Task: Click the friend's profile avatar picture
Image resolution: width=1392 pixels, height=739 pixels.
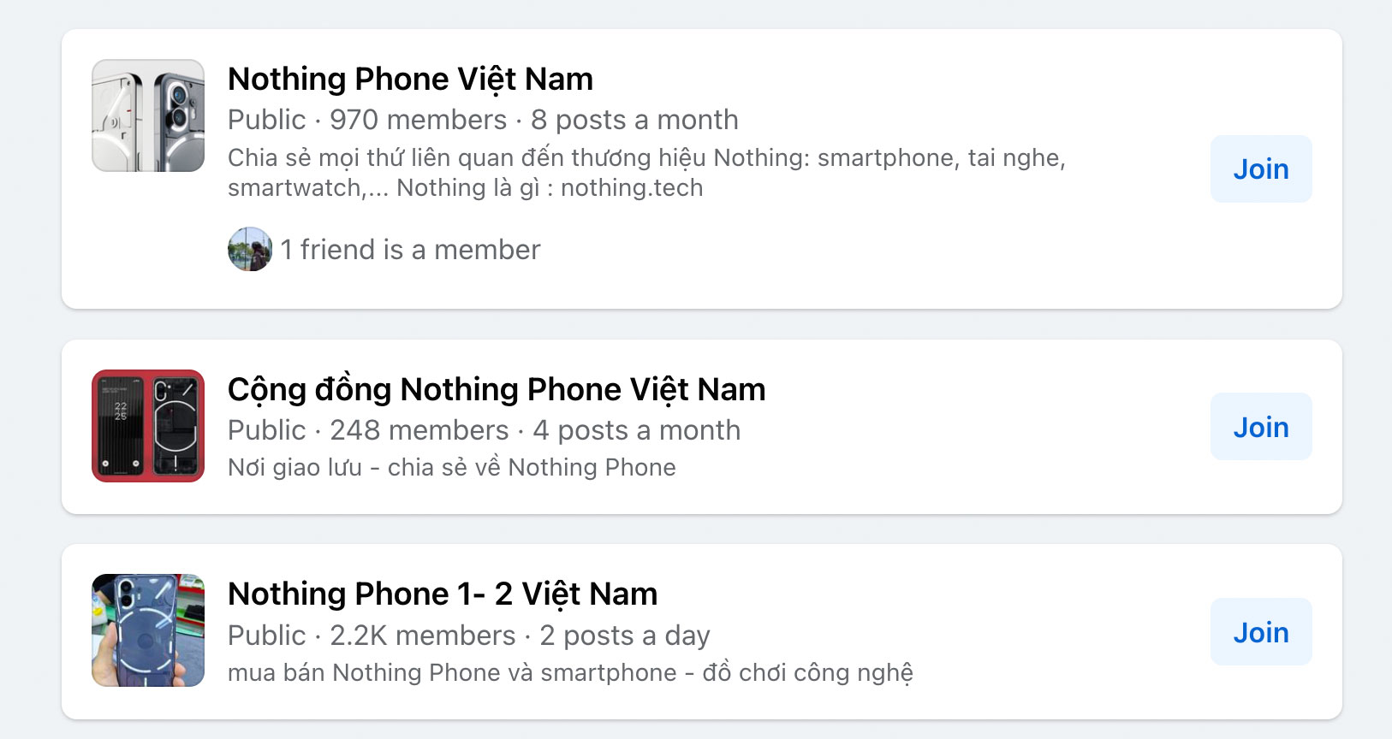Action: coord(250,249)
